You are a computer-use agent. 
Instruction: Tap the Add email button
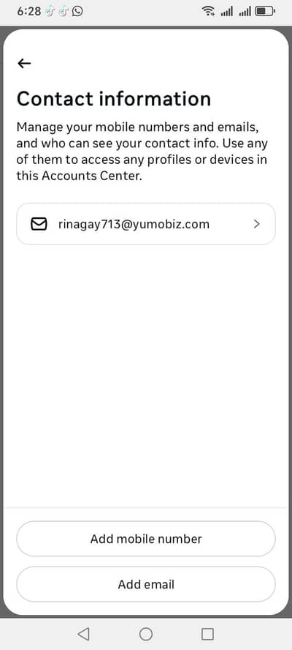click(145, 585)
